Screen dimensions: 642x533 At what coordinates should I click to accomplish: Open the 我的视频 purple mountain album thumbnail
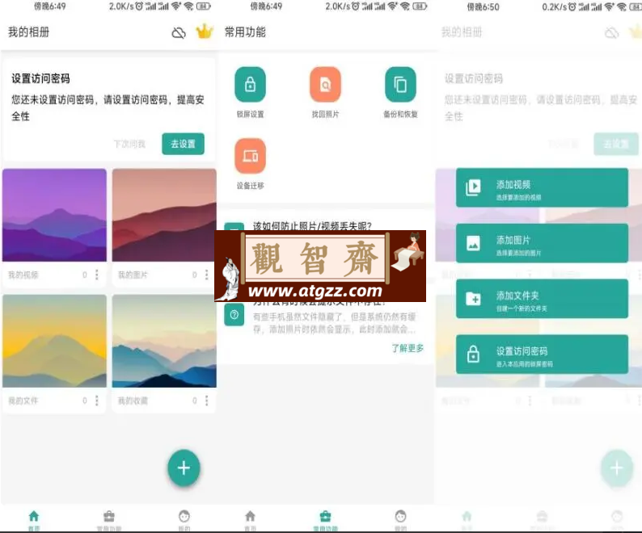54,215
